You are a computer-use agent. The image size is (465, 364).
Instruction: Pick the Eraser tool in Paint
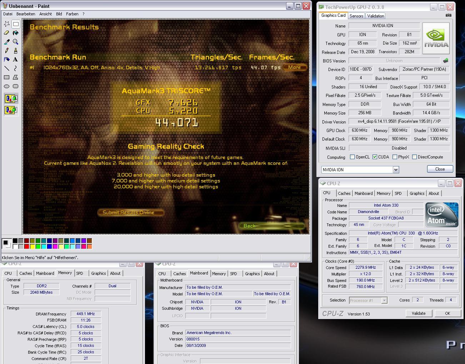point(7,33)
